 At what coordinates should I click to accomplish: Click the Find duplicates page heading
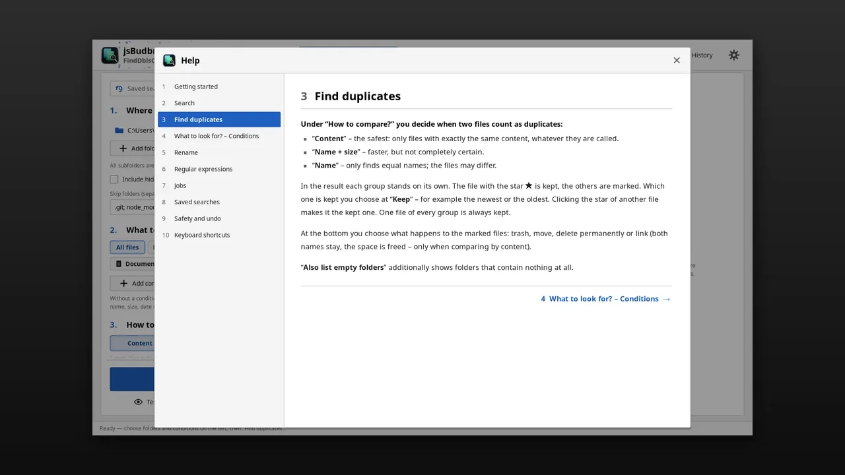click(x=357, y=96)
